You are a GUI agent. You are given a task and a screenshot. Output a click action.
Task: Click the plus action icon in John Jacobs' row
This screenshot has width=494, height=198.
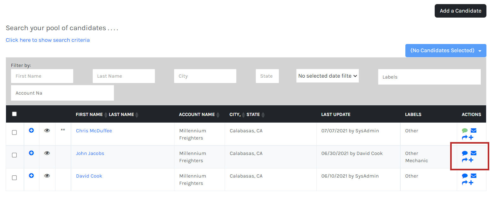[471, 160]
